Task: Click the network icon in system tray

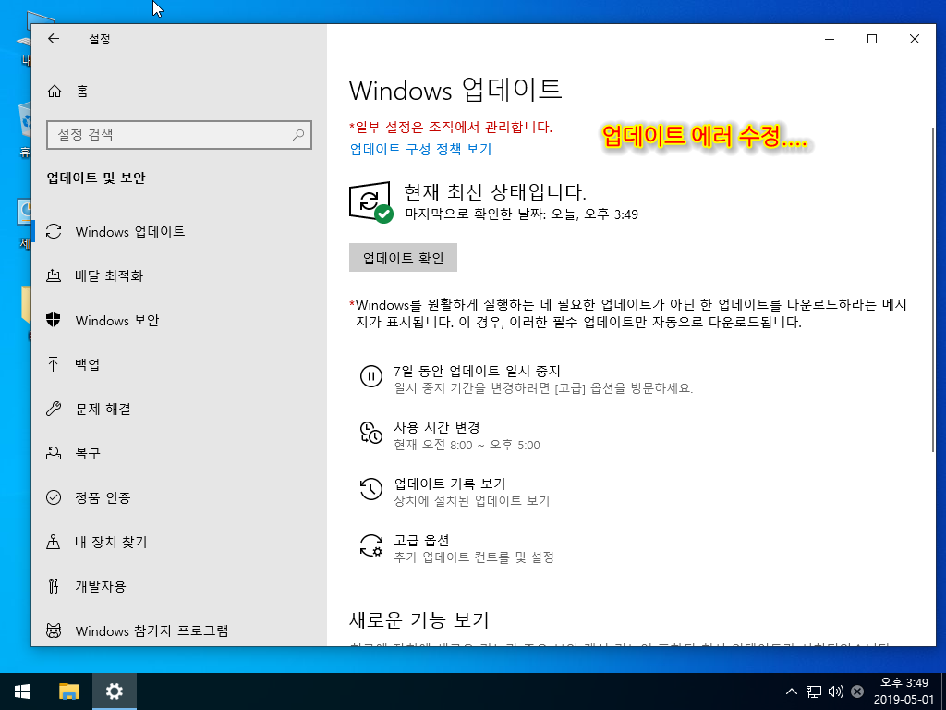Action: pos(814,692)
